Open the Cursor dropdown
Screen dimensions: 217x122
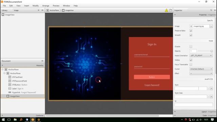point(201,69)
